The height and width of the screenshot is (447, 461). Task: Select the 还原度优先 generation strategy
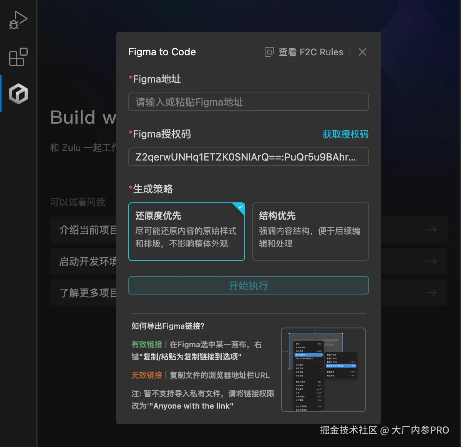[x=186, y=231]
